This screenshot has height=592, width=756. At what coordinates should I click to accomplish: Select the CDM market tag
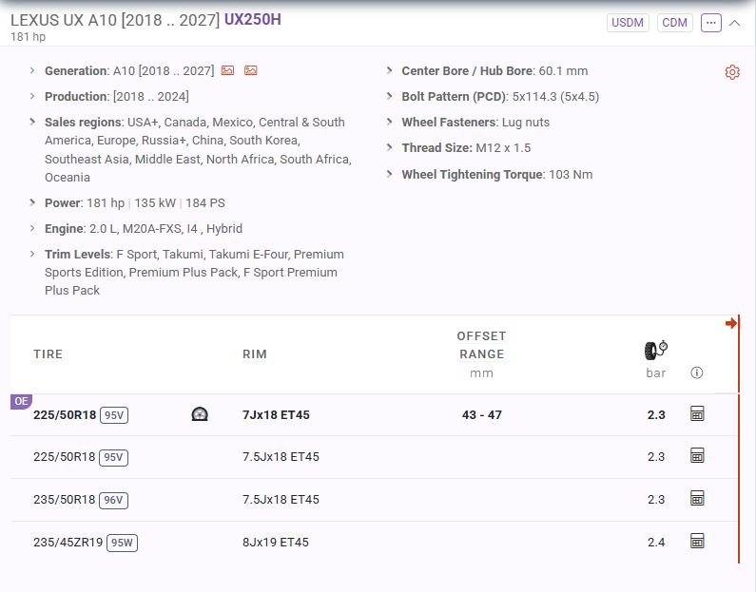(674, 23)
